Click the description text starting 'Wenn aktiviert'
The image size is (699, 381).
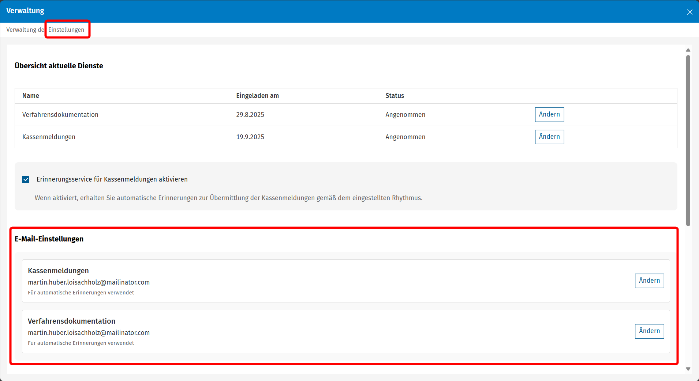coord(229,198)
